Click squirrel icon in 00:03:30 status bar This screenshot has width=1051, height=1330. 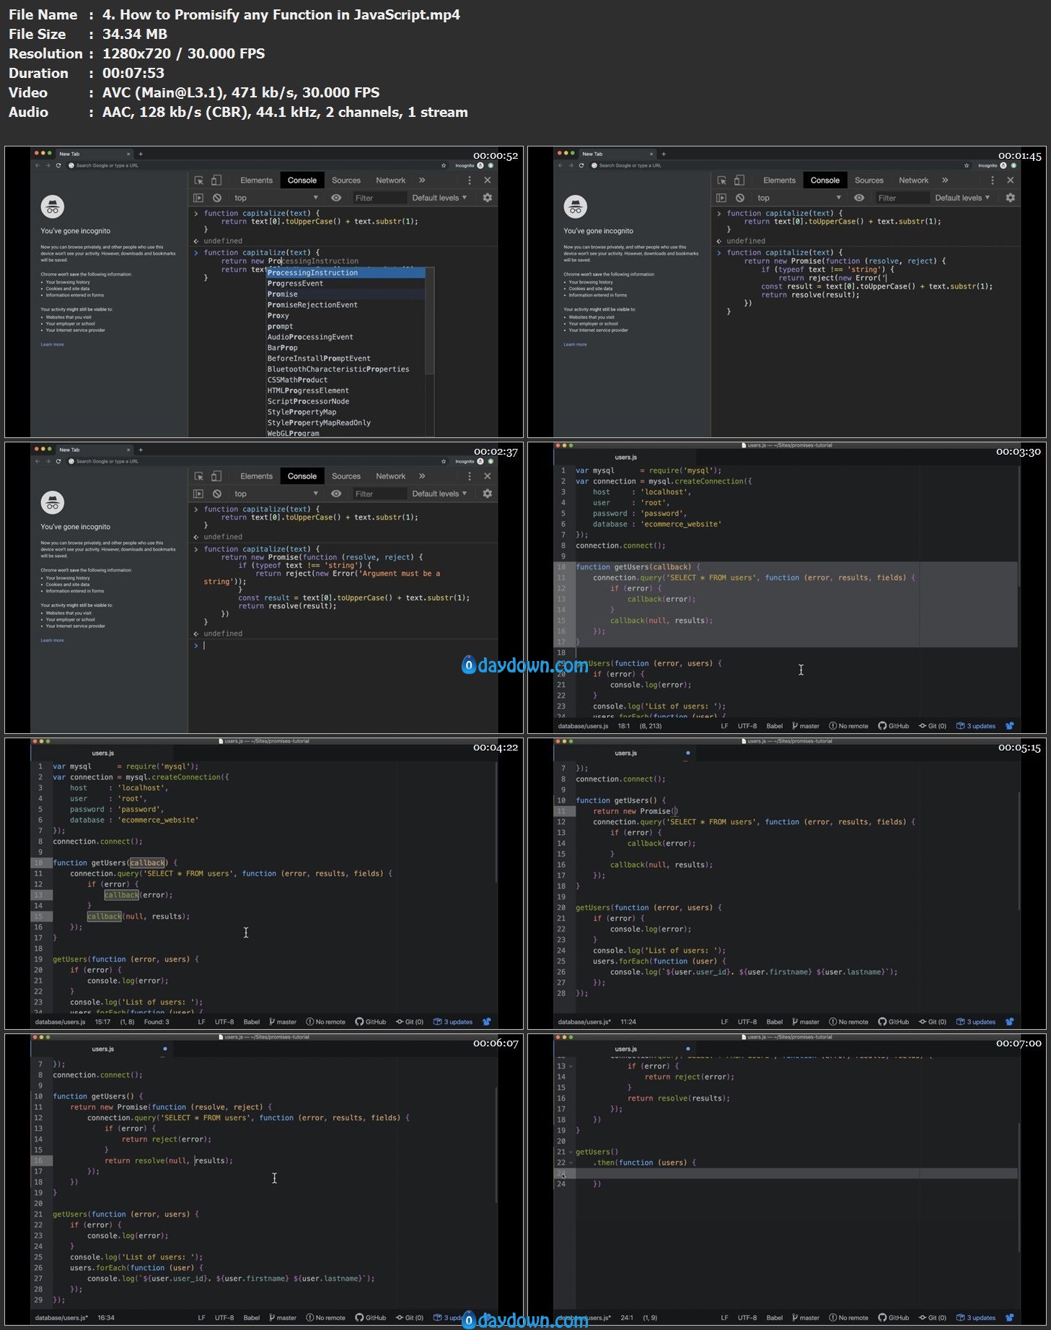pyautogui.click(x=1010, y=726)
